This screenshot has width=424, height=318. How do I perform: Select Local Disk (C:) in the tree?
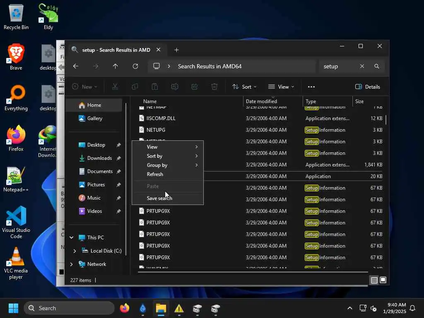click(x=106, y=251)
